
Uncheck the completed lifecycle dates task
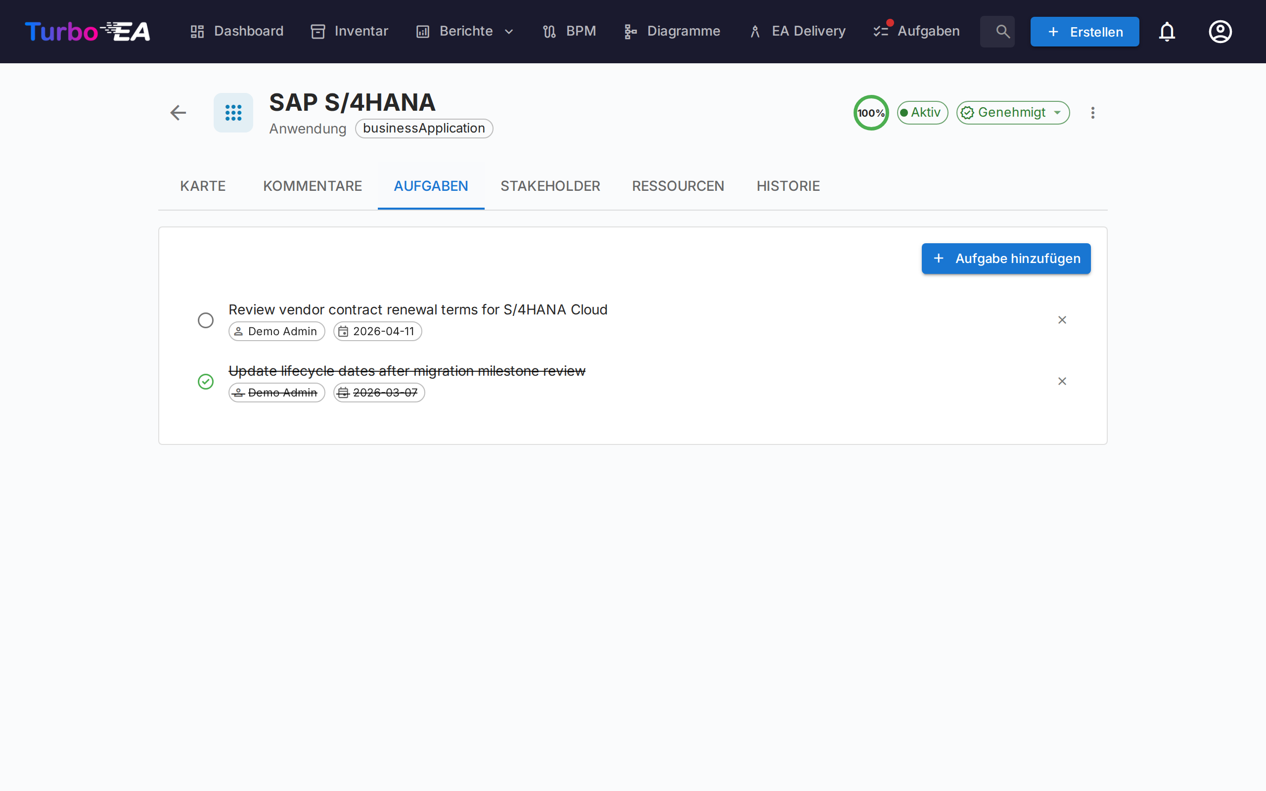(206, 381)
